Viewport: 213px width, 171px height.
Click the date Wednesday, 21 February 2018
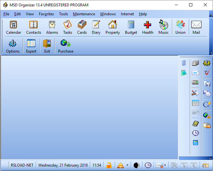[63, 165]
